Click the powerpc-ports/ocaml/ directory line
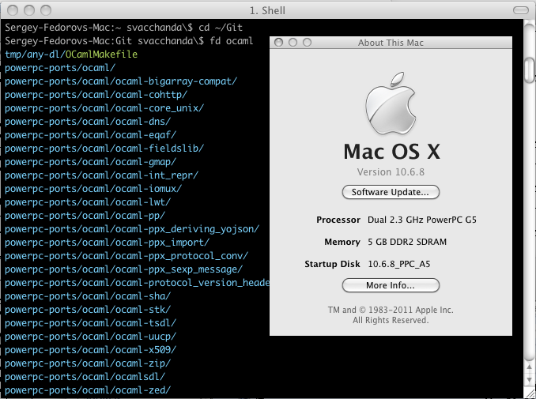This screenshot has height=399, width=536. (x=60, y=68)
